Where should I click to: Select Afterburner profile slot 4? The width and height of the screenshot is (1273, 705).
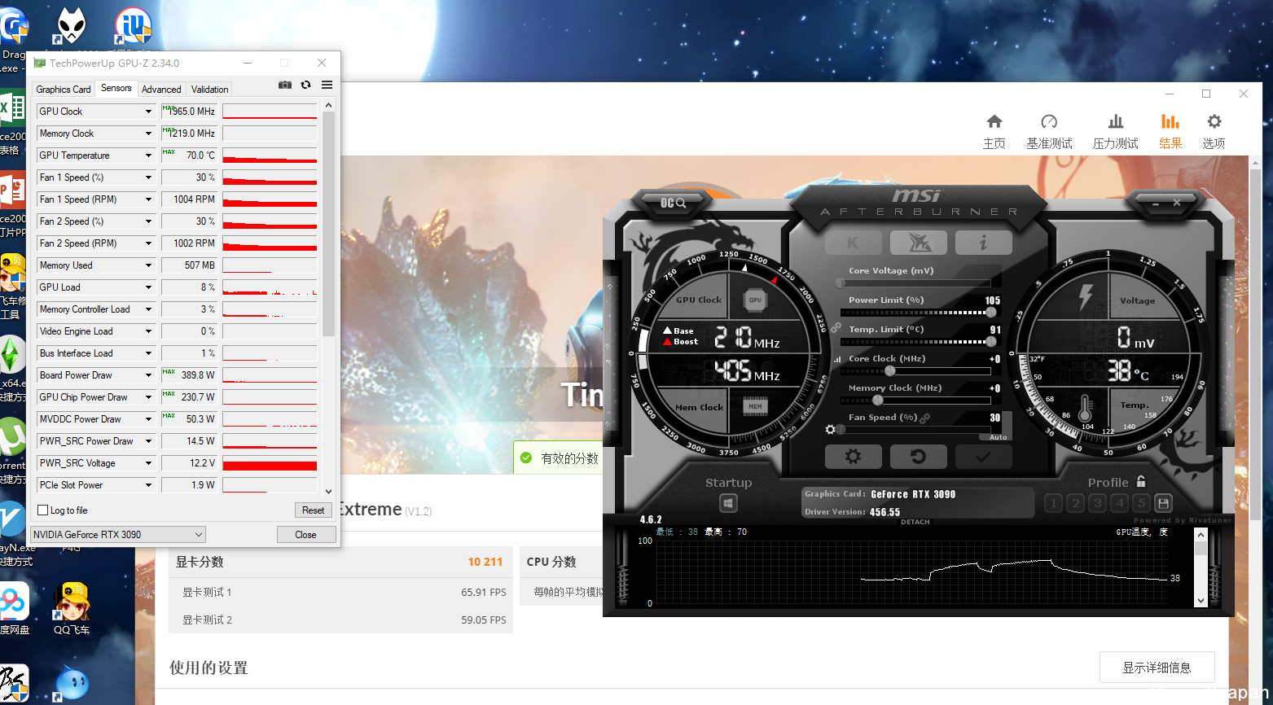click(x=1119, y=503)
